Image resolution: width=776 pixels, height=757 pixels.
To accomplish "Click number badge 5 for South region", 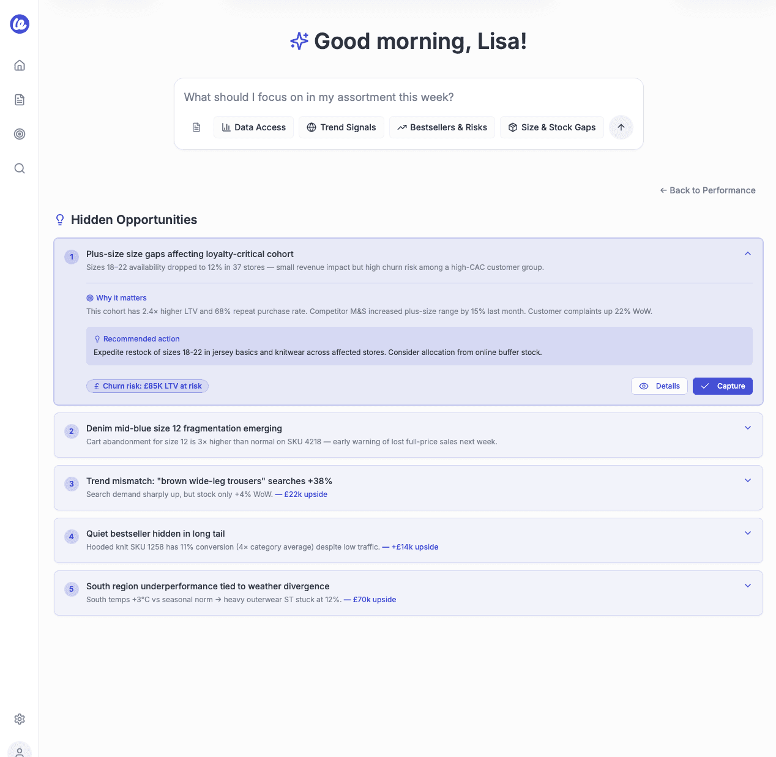I will tap(72, 589).
